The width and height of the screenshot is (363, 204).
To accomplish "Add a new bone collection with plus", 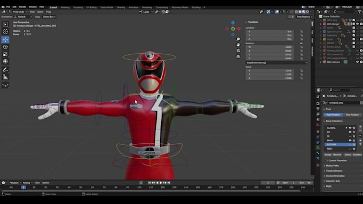I will click(360, 127).
